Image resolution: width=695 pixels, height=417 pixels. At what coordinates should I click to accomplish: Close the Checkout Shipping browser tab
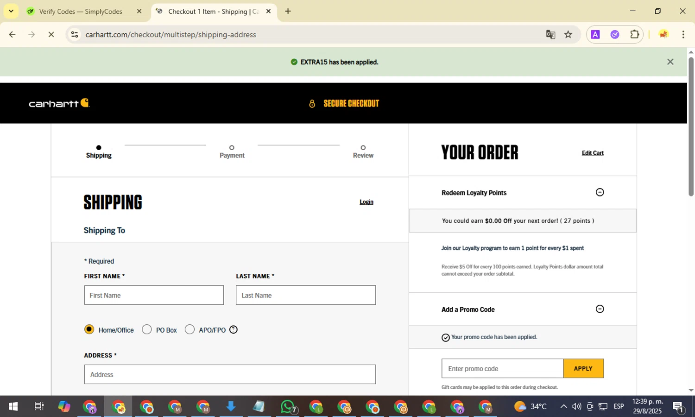(x=268, y=11)
